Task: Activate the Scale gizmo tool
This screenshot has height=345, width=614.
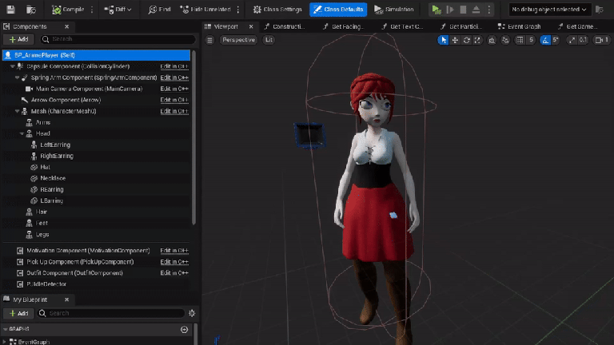Action: click(x=478, y=40)
